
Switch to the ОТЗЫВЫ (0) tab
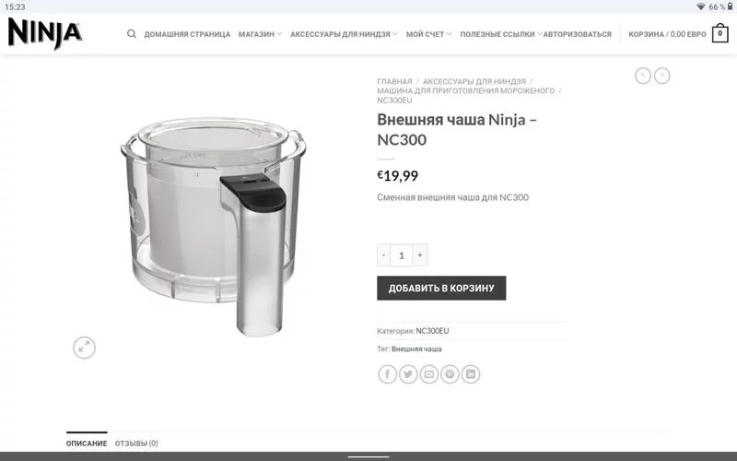136,443
